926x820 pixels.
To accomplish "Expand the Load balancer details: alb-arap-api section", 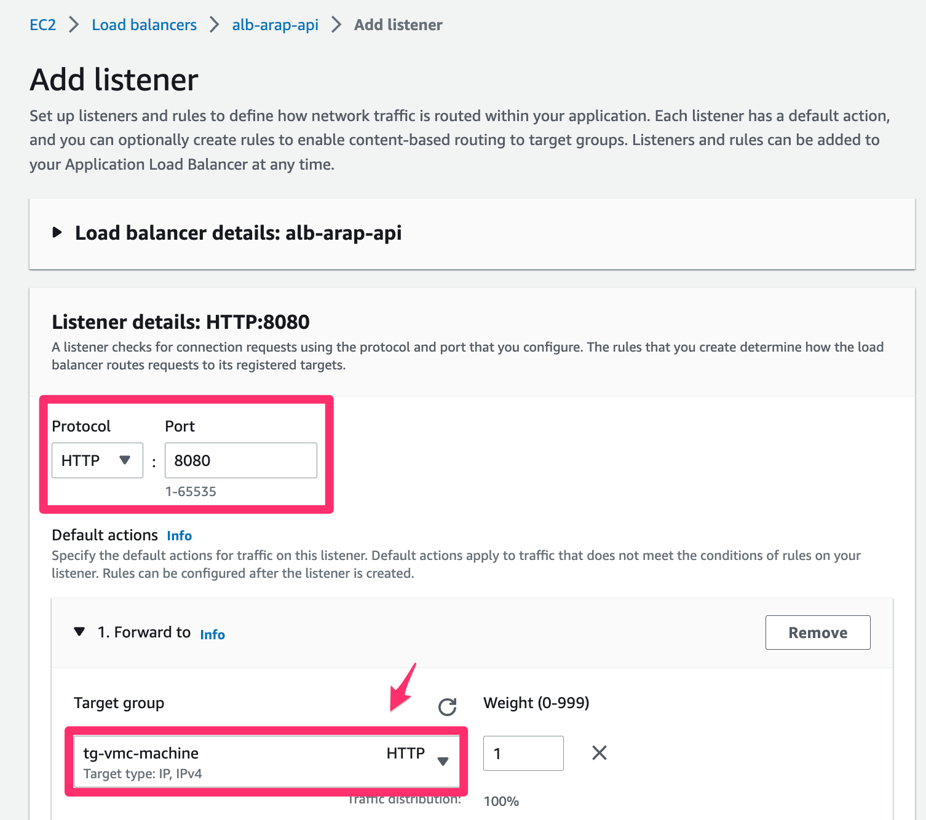I will (x=238, y=232).
